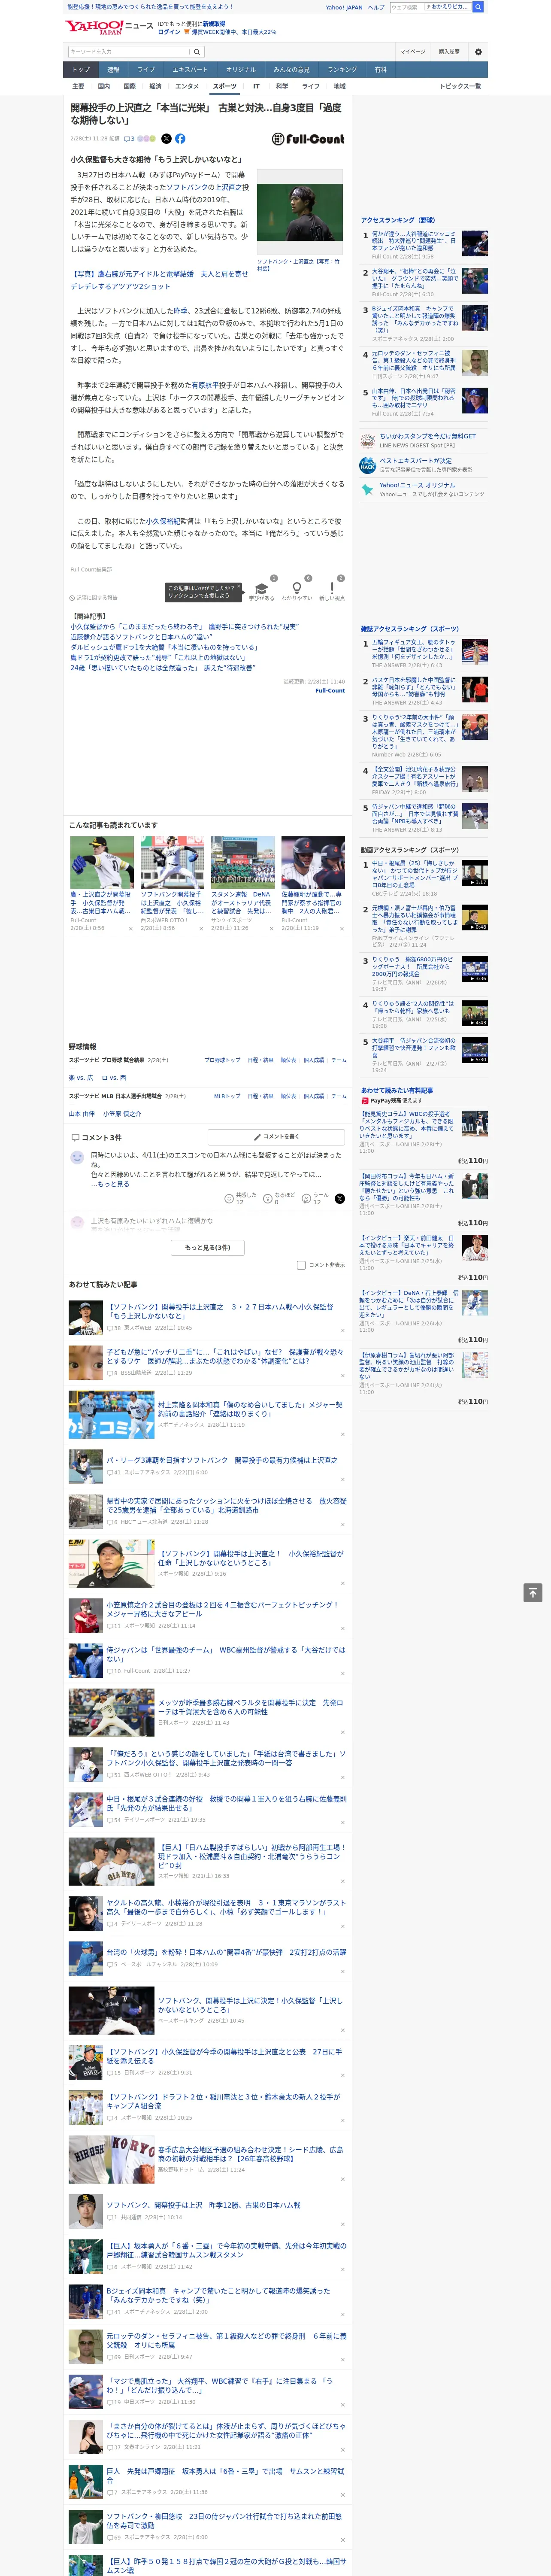Click the first commenter's avatar
551x2576 pixels.
[x=77, y=1157]
